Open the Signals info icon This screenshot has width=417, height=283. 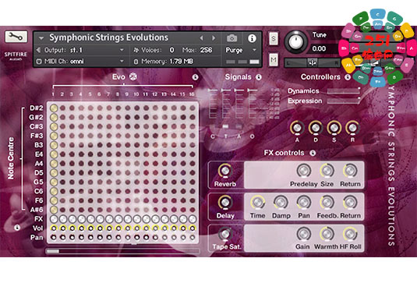[x=259, y=77]
